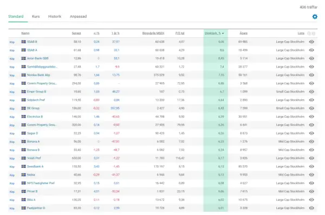
Task: Sort table by Börsvärde MSEK header
Action: [x=153, y=33]
